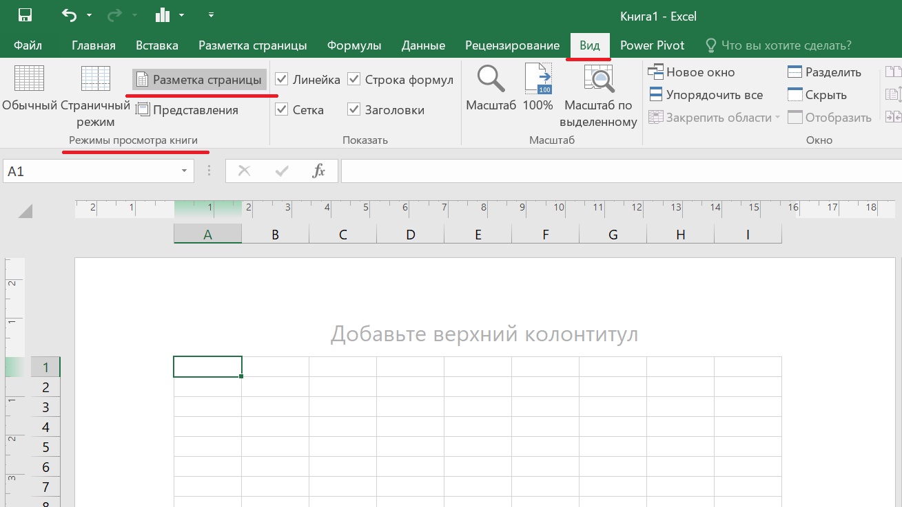This screenshot has height=507, width=902.
Task: Select row 3 header
Action: tap(46, 407)
